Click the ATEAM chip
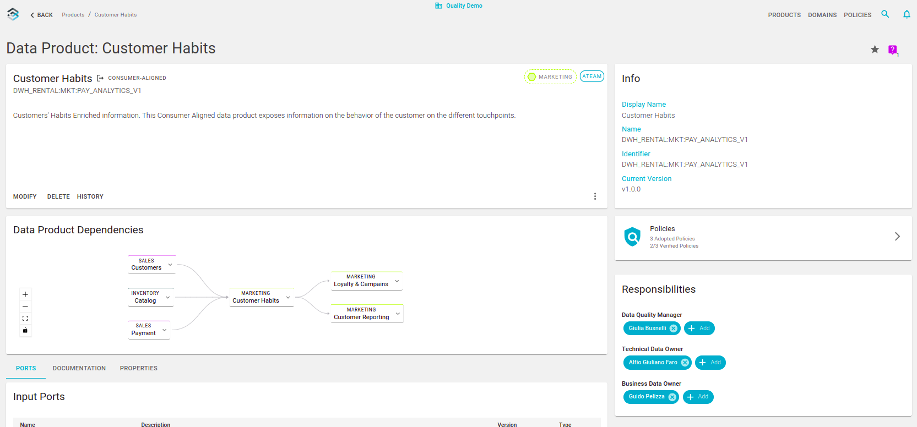Screen dimensions: 917x427 tap(592, 76)
